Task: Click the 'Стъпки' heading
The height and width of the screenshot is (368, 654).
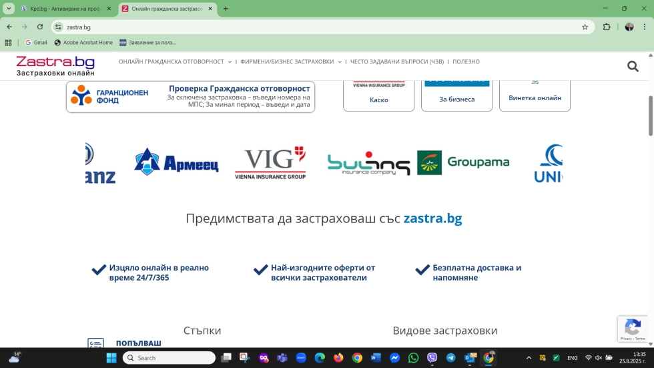Action: pyautogui.click(x=202, y=331)
